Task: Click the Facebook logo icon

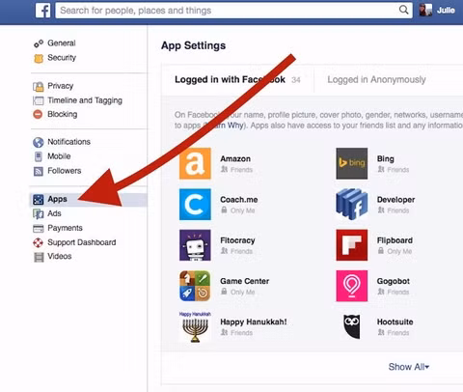Action: 42,11
